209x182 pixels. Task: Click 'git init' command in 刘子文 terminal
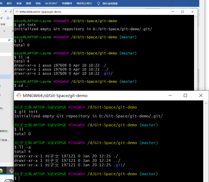(x=28, y=112)
